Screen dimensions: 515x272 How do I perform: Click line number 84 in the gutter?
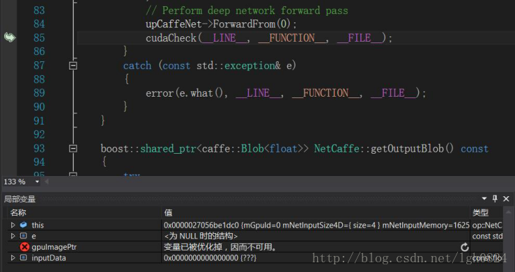click(x=39, y=24)
